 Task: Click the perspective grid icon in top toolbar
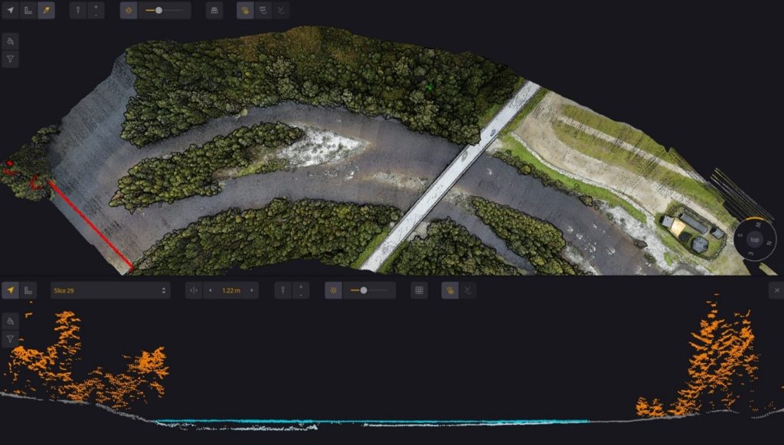pos(214,11)
